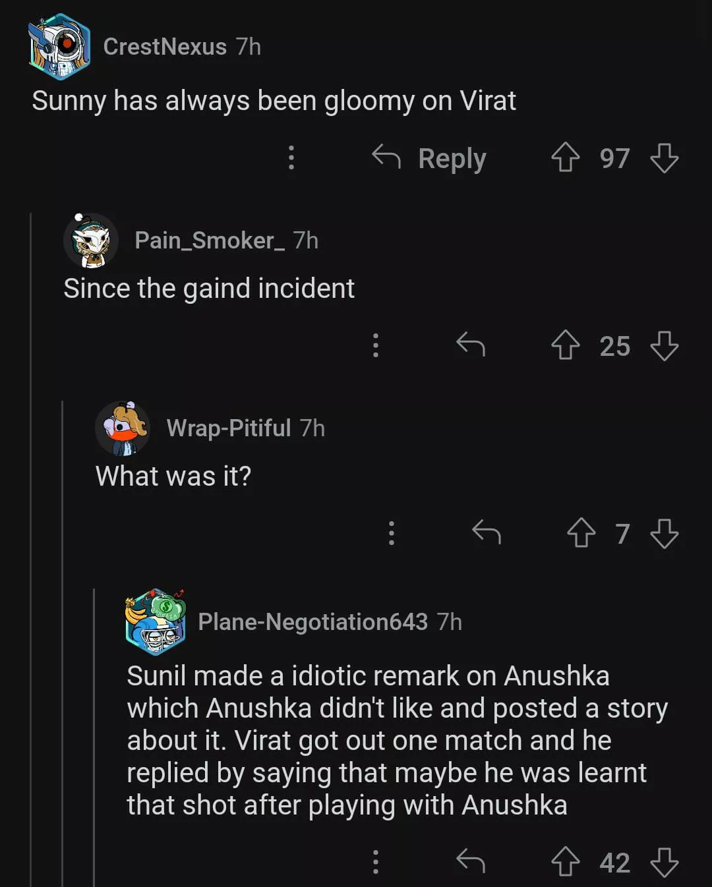Open Plane-Negotiation643 username link
712x887 pixels.
(312, 621)
